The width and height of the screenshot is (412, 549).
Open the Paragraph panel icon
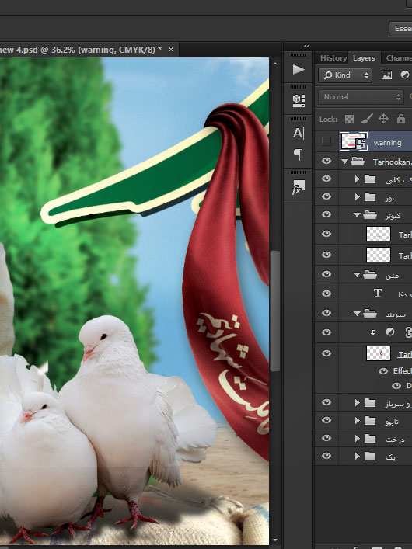299,154
